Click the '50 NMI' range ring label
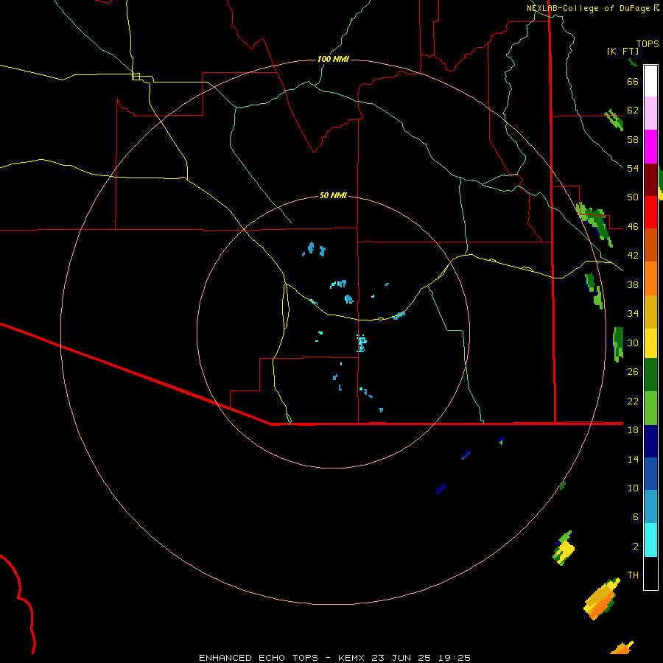 pos(333,195)
